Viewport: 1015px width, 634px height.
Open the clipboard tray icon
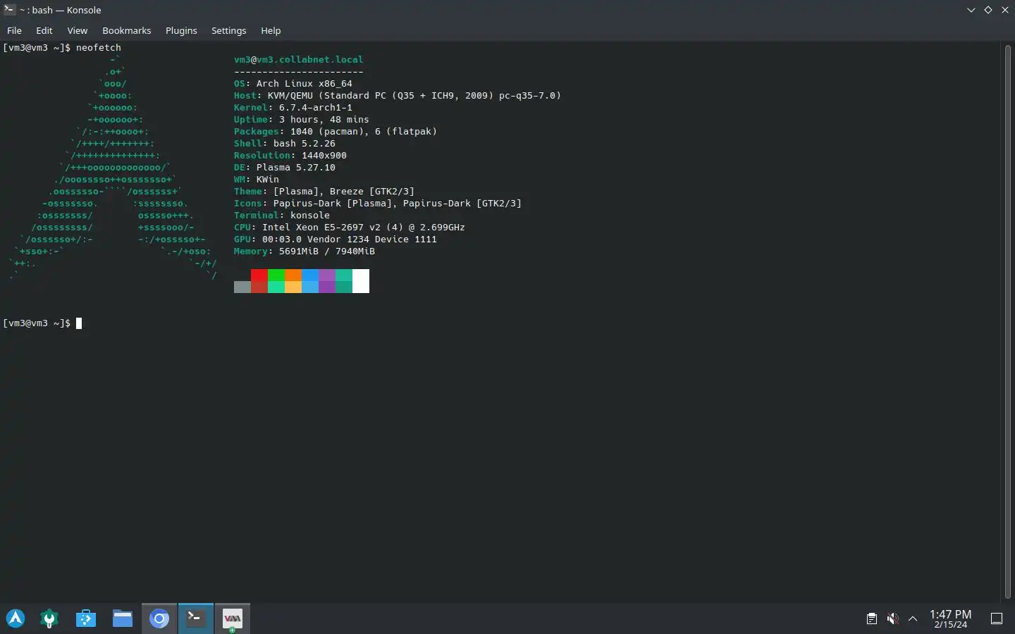(x=872, y=619)
